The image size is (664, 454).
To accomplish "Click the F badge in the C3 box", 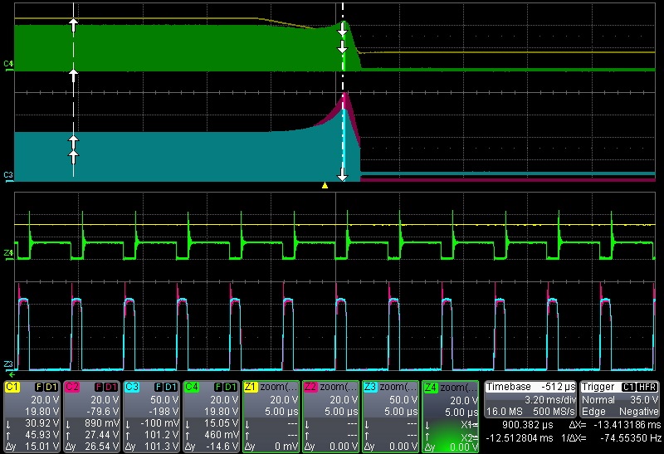I will click(159, 387).
